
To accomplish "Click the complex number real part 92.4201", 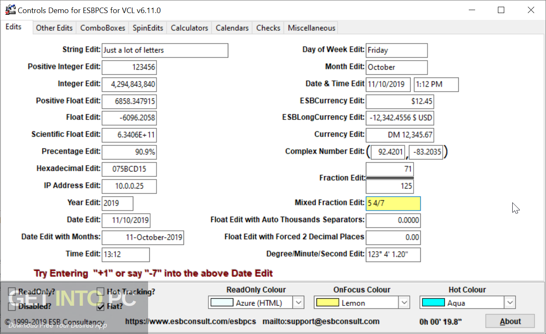I will coord(388,152).
